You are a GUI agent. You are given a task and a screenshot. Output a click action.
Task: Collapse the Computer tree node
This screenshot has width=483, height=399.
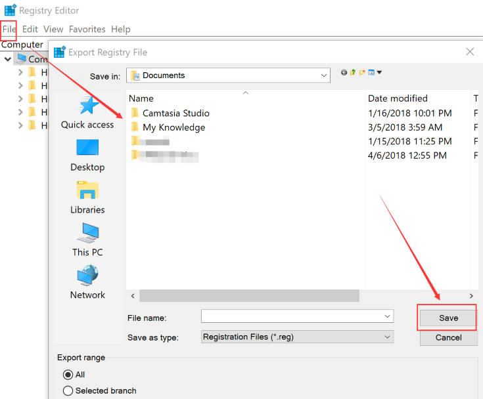point(7,59)
